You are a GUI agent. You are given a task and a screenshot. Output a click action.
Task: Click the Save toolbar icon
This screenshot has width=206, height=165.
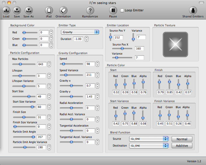17,10
